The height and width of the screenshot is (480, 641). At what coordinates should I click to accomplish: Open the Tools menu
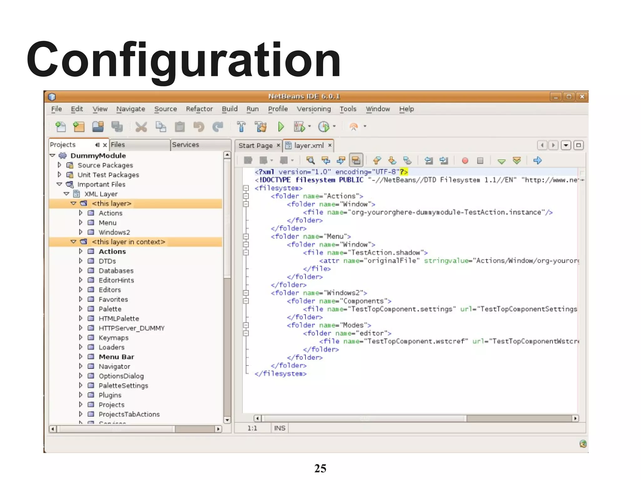[348, 109]
